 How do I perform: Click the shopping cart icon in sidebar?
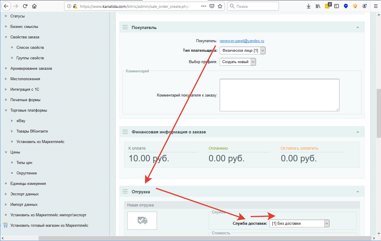[x=5, y=225]
